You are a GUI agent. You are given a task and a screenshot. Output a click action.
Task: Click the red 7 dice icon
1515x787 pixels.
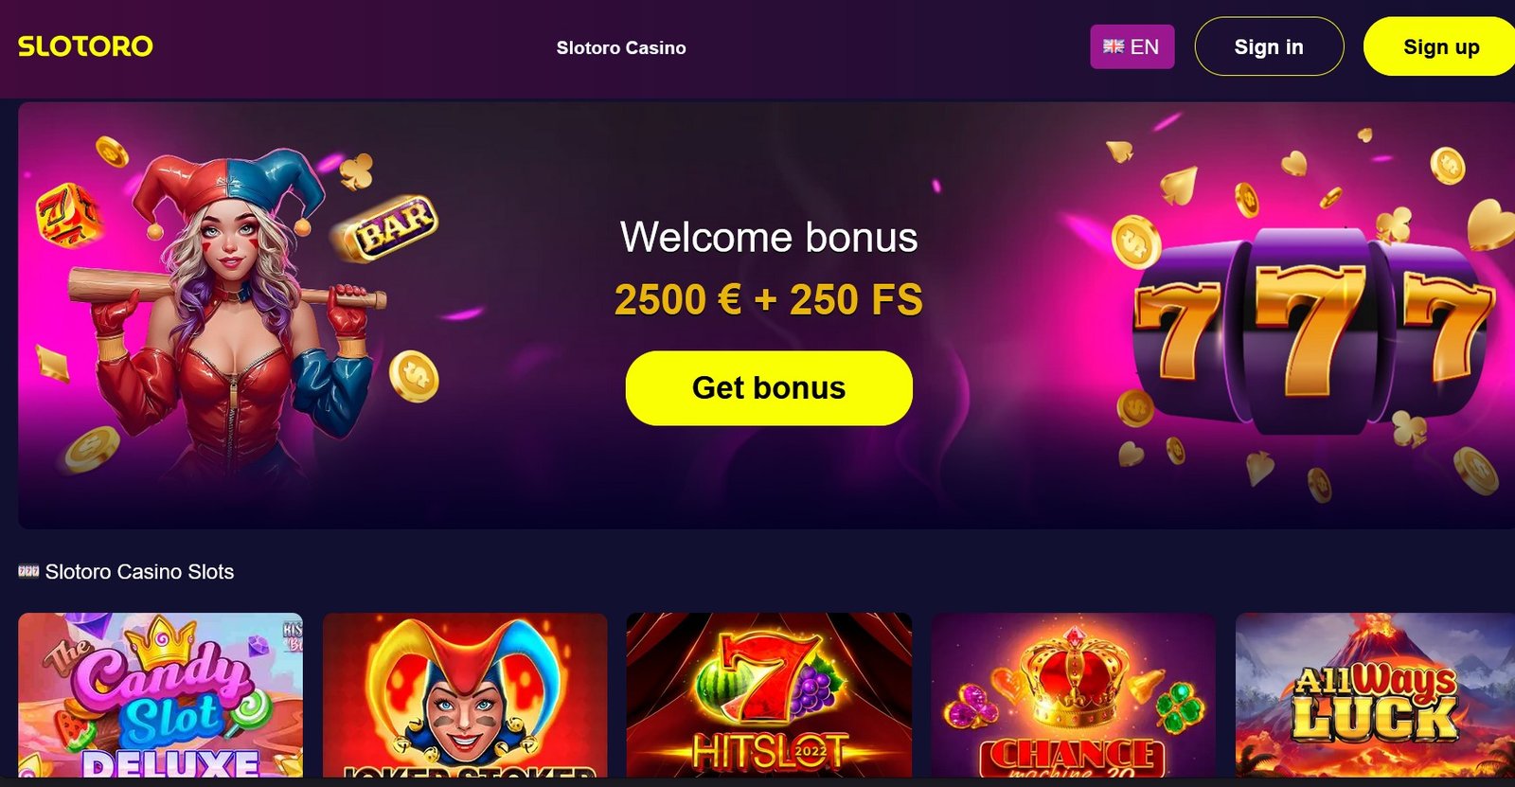pos(66,215)
